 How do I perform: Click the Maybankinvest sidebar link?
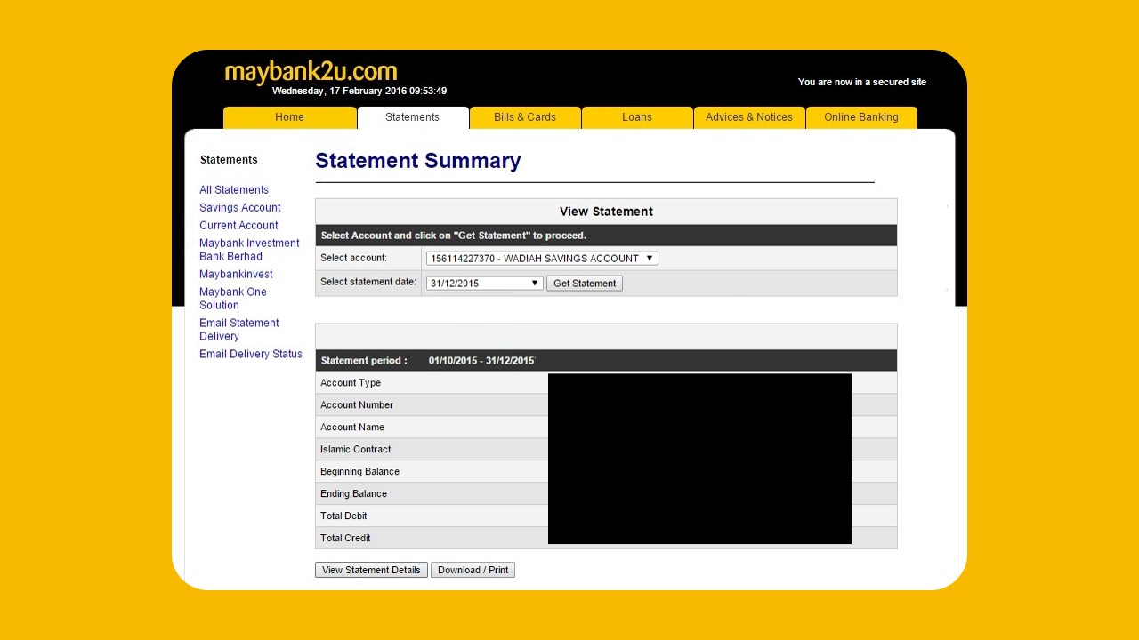coord(236,274)
